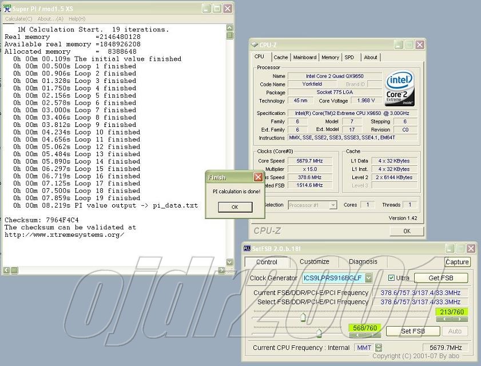
Task: Click the SetFSB title bar icon
Action: click(x=247, y=248)
